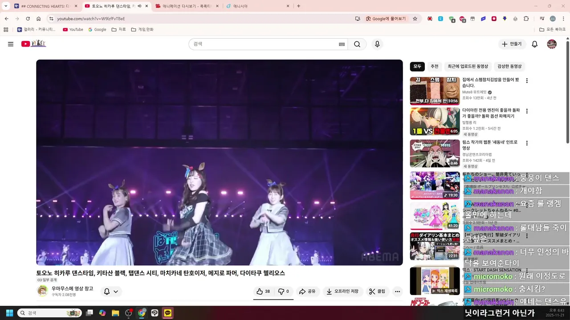Viewport: 570px width, 320px height.
Task: Open the YouTube bookmark in bookmarks bar
Action: click(73, 29)
